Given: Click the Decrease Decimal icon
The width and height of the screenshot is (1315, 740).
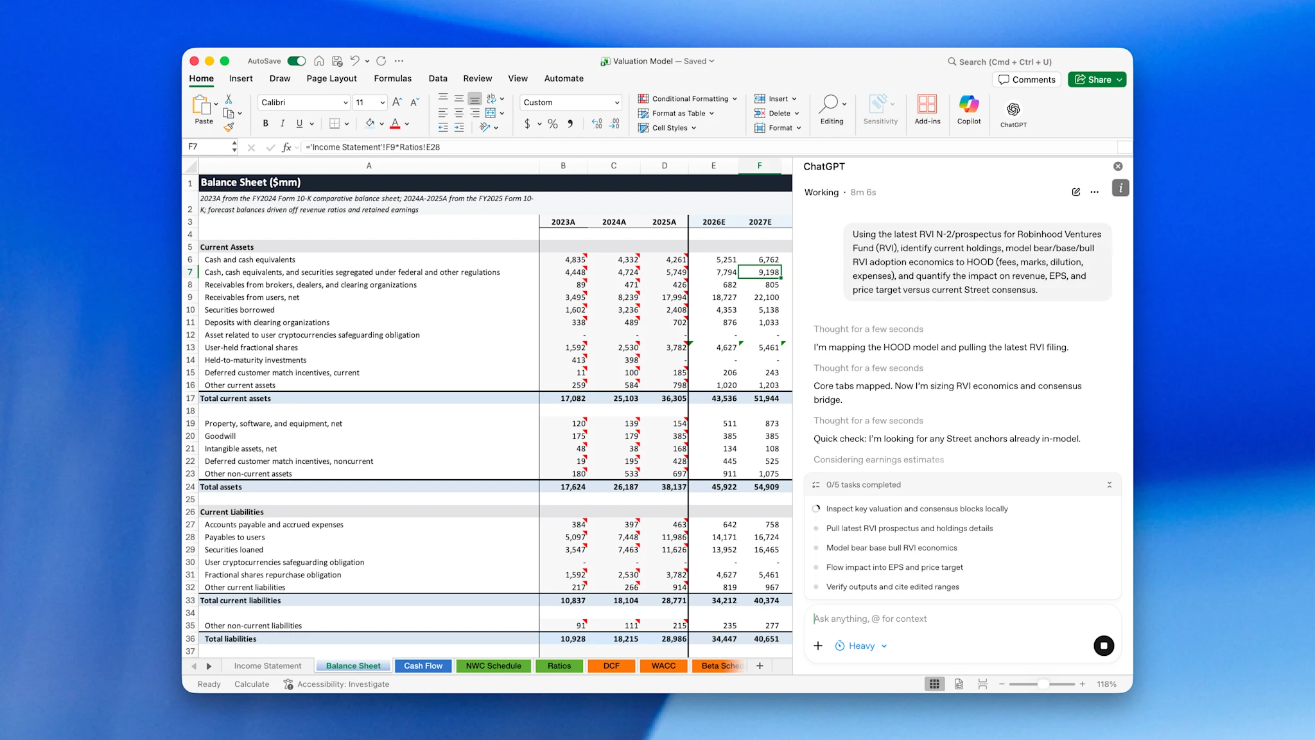Looking at the screenshot, I should pyautogui.click(x=614, y=123).
